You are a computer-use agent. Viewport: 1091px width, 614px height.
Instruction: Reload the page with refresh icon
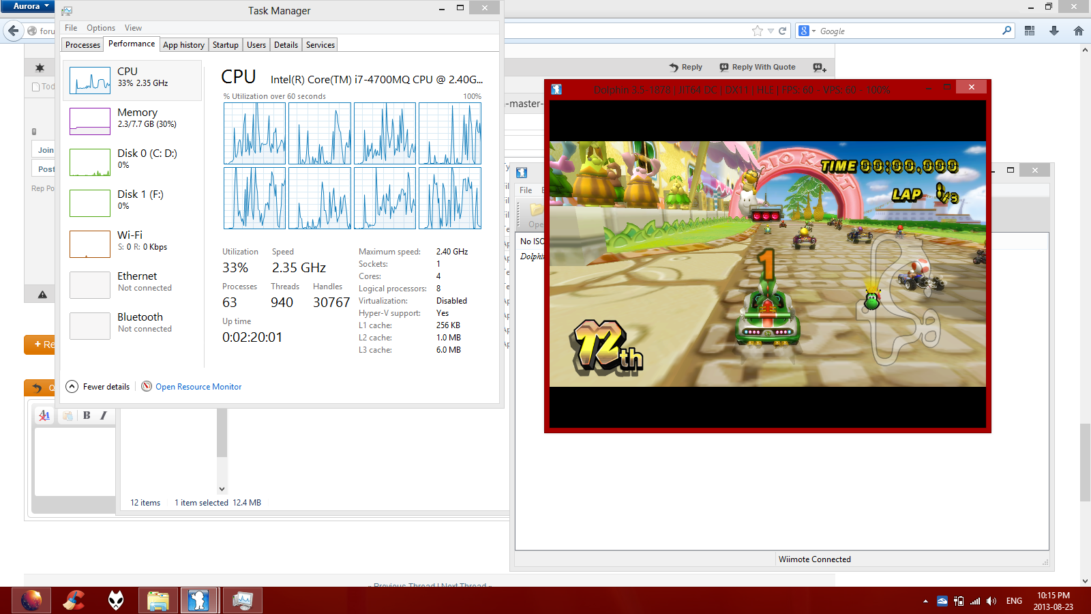point(783,31)
